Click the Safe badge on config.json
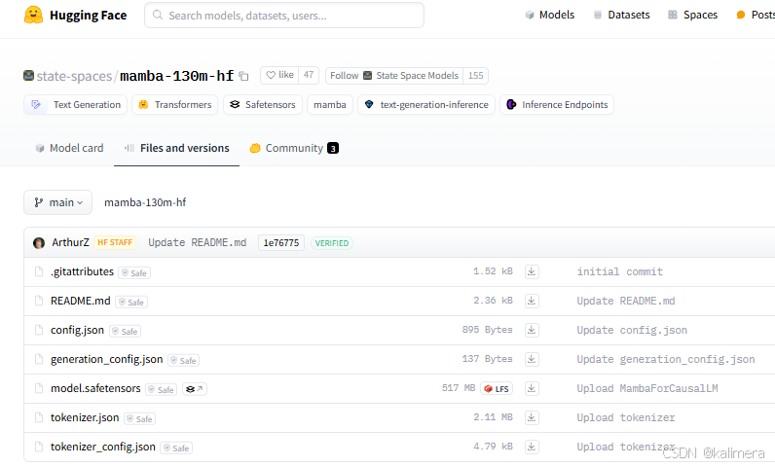The height and width of the screenshot is (466, 775). pyautogui.click(x=125, y=331)
